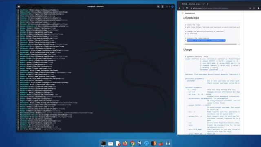Click the right arrow of code block scrollbar

point(239,44)
